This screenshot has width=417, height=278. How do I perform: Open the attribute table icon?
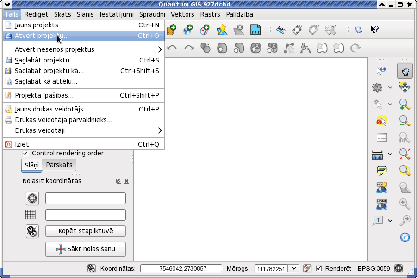pyautogui.click(x=382, y=137)
